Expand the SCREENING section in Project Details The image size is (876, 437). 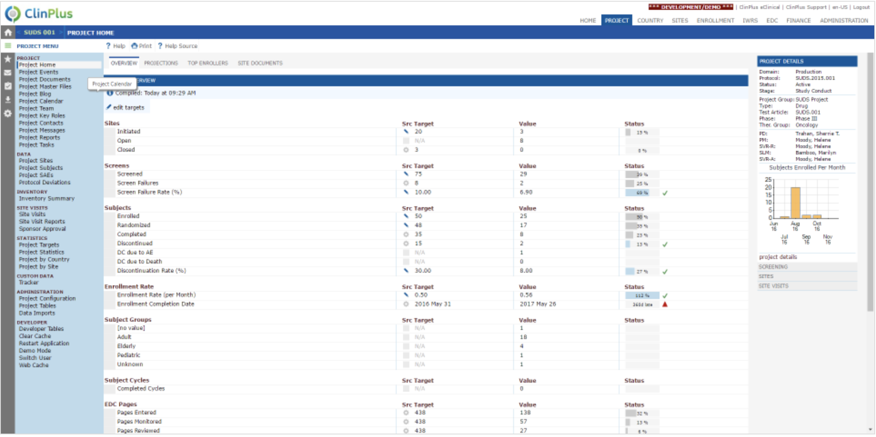(x=807, y=267)
